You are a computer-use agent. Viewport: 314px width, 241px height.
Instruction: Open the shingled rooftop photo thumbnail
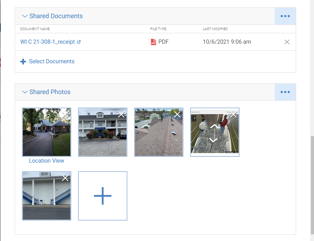pos(159,132)
